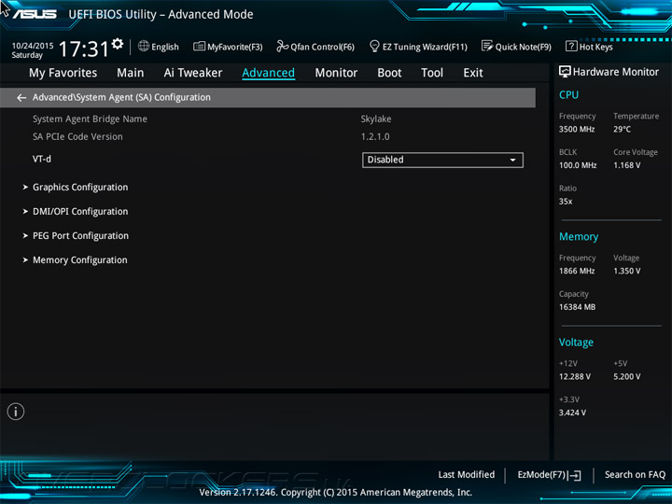Switch to the Main tab
This screenshot has height=504, width=672.
[x=131, y=73]
